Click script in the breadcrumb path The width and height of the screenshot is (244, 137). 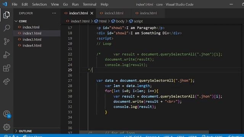coord(138,21)
